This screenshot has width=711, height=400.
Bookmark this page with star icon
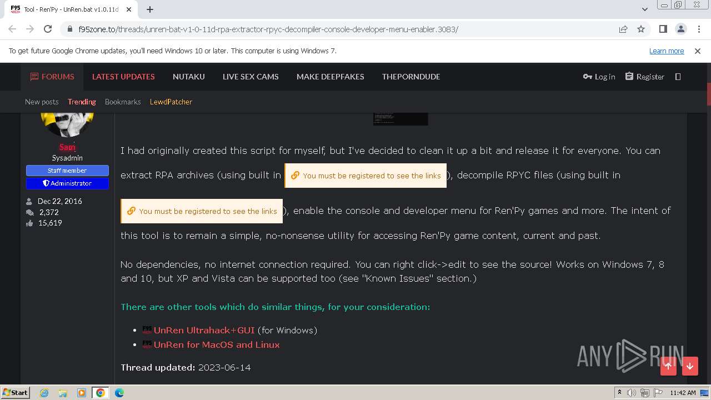pyautogui.click(x=641, y=29)
